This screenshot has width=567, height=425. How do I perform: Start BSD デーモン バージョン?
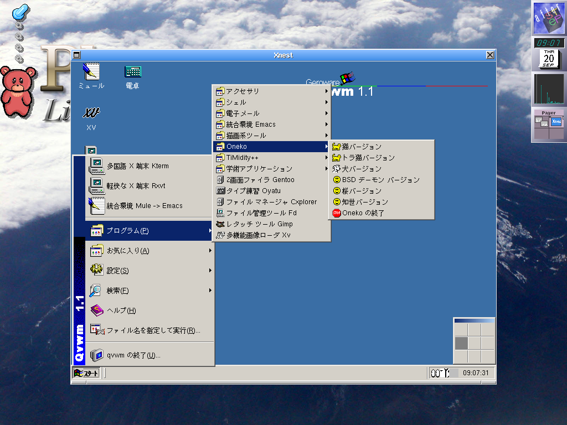382,180
